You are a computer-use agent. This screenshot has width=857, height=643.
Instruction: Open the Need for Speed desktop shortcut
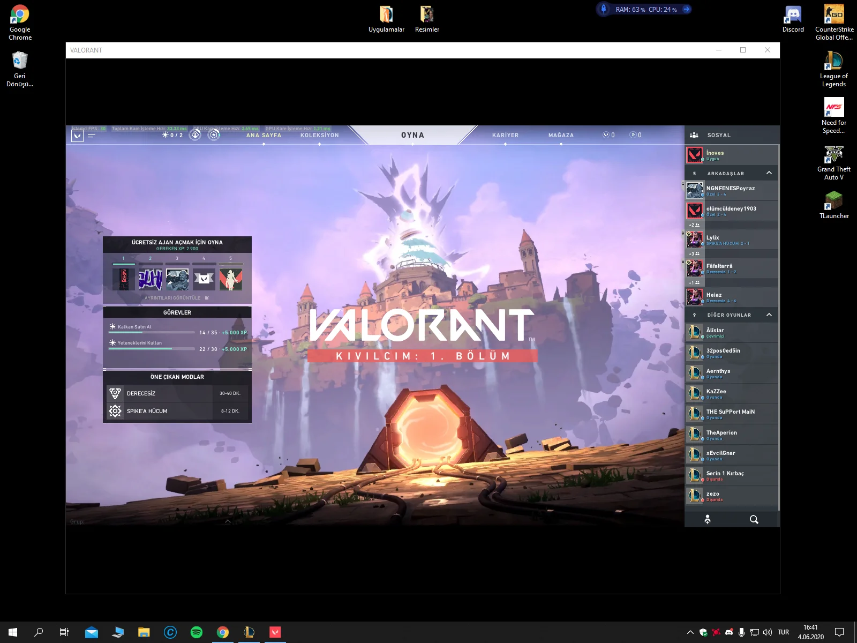[x=834, y=116]
